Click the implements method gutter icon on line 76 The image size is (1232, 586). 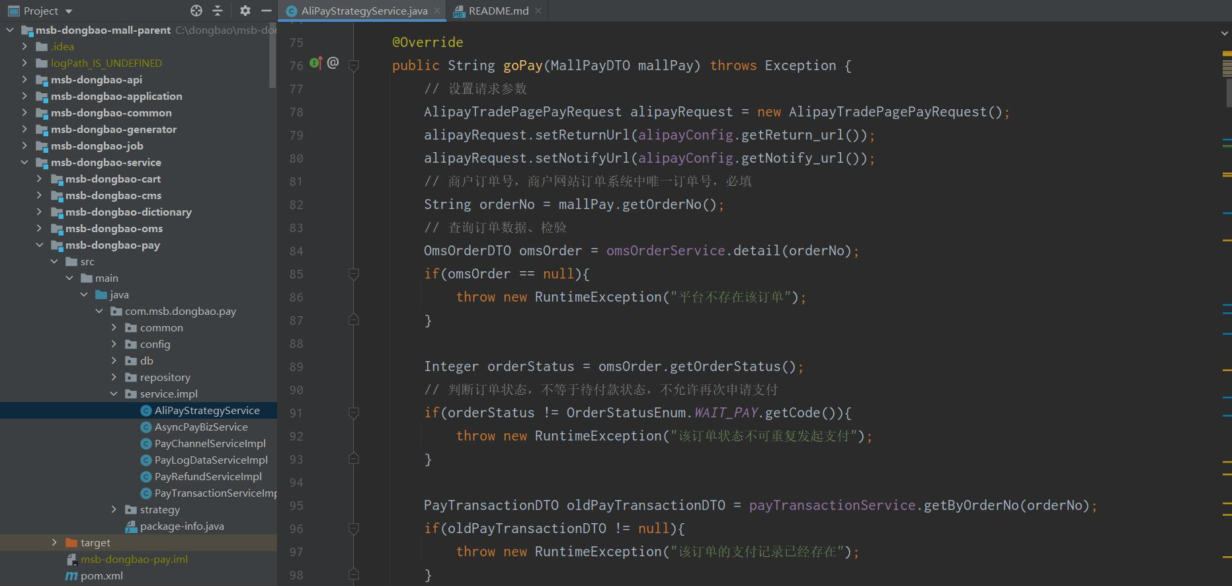click(315, 63)
